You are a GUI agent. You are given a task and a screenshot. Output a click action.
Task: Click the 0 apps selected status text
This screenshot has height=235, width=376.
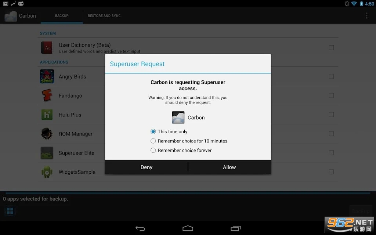tap(36, 199)
